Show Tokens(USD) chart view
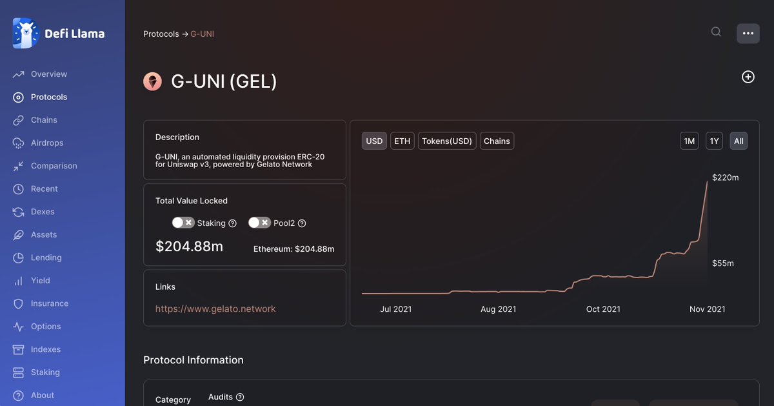Screen dimensions: 774x406 [x=447, y=141]
